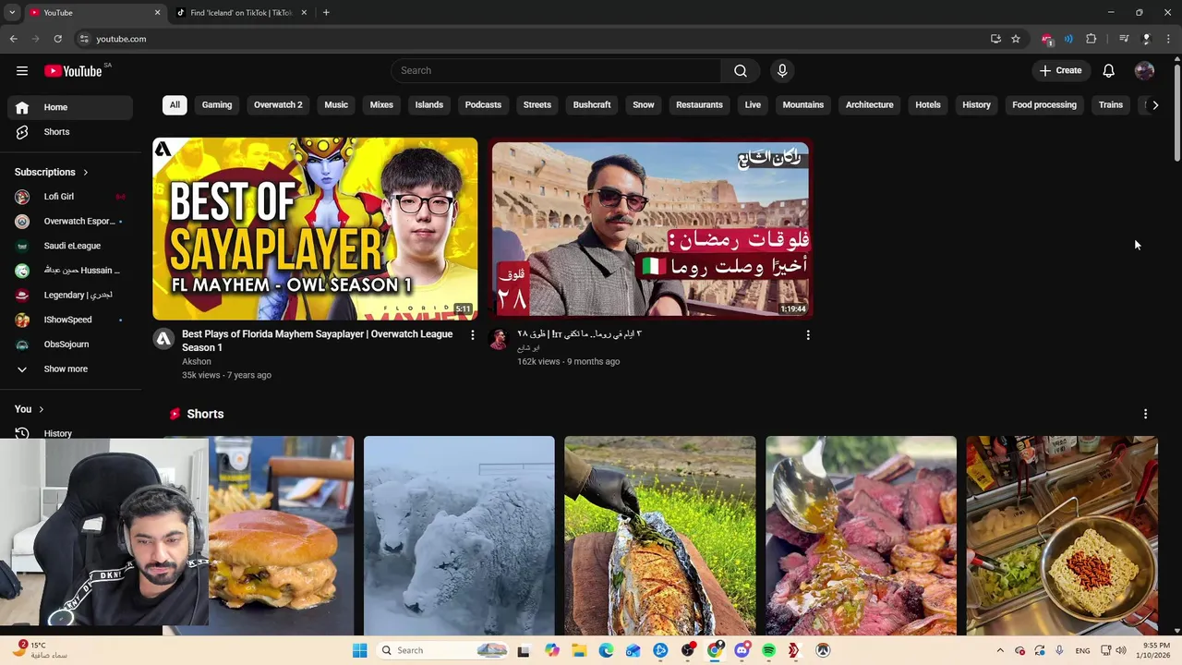Open options menu for Rome video
This screenshot has height=665, width=1182.
[x=808, y=335]
